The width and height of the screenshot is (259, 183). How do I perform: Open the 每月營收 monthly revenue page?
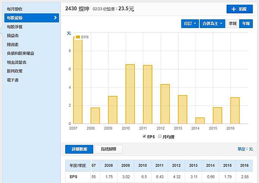click(x=15, y=9)
